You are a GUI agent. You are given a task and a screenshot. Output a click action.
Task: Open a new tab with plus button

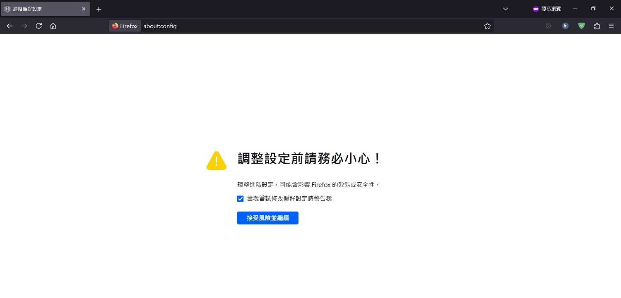[x=99, y=9]
